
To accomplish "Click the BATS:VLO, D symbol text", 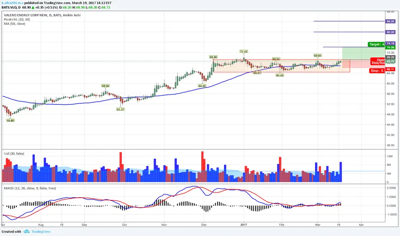I will tap(11, 7).
